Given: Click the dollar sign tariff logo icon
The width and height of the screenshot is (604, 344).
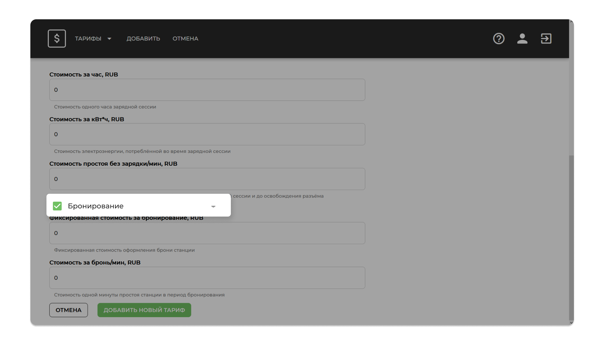Looking at the screenshot, I should click(57, 38).
